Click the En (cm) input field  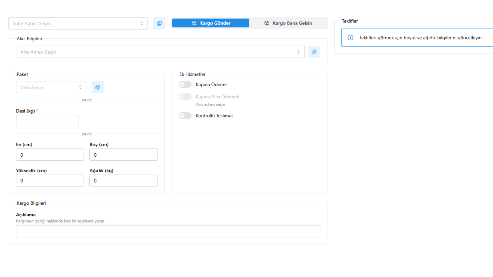50,155
